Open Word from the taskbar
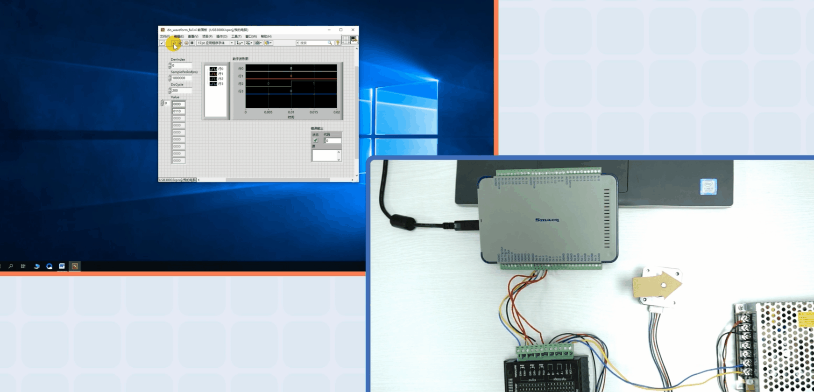The width and height of the screenshot is (814, 392). (62, 266)
